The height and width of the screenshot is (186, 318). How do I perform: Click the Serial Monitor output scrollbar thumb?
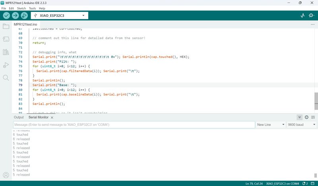pyautogui.click(x=315, y=175)
